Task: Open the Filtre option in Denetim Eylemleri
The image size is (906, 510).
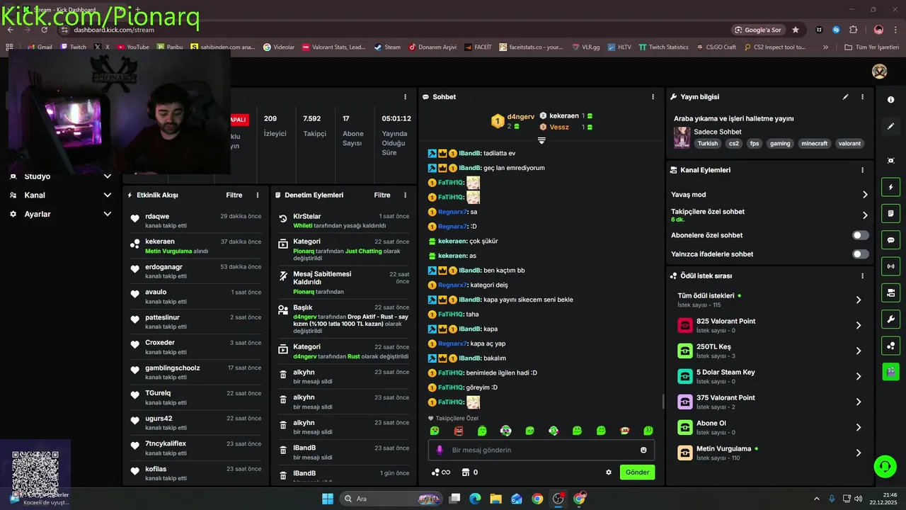Action: pos(382,195)
